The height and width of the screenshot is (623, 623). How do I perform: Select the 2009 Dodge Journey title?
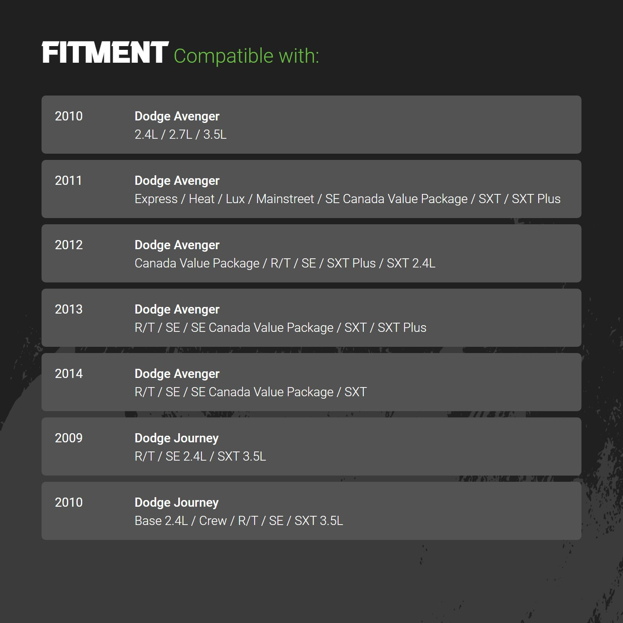tap(177, 438)
